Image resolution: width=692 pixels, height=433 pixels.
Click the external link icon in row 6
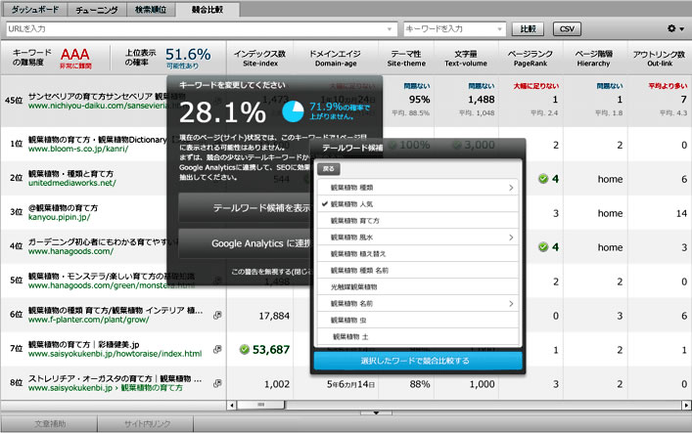click(x=217, y=315)
